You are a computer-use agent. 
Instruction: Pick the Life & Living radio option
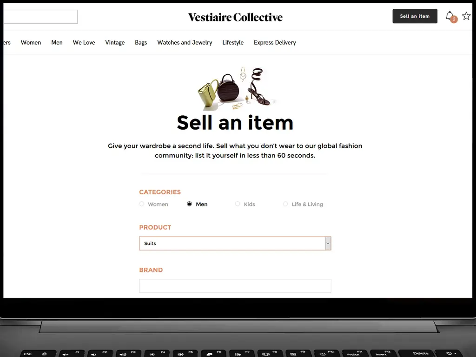pos(285,204)
